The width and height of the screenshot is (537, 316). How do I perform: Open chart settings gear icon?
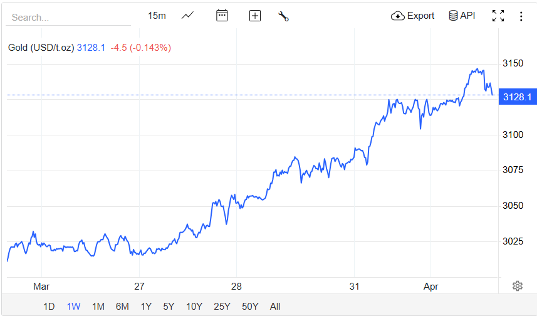click(x=517, y=286)
